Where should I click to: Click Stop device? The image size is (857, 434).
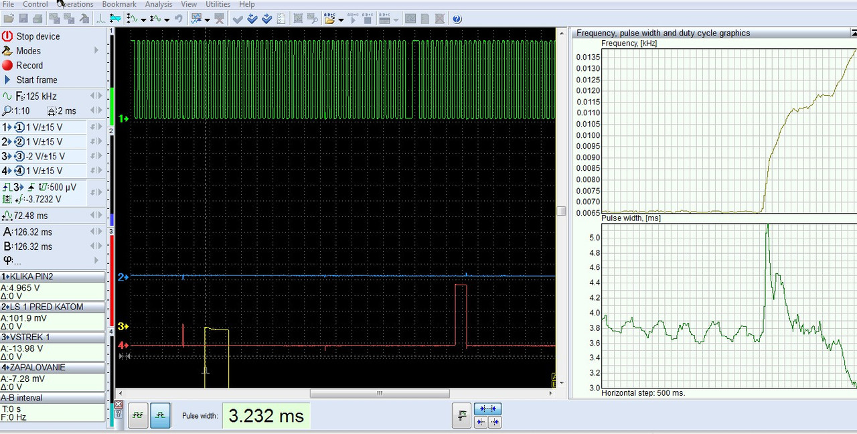[x=37, y=36]
